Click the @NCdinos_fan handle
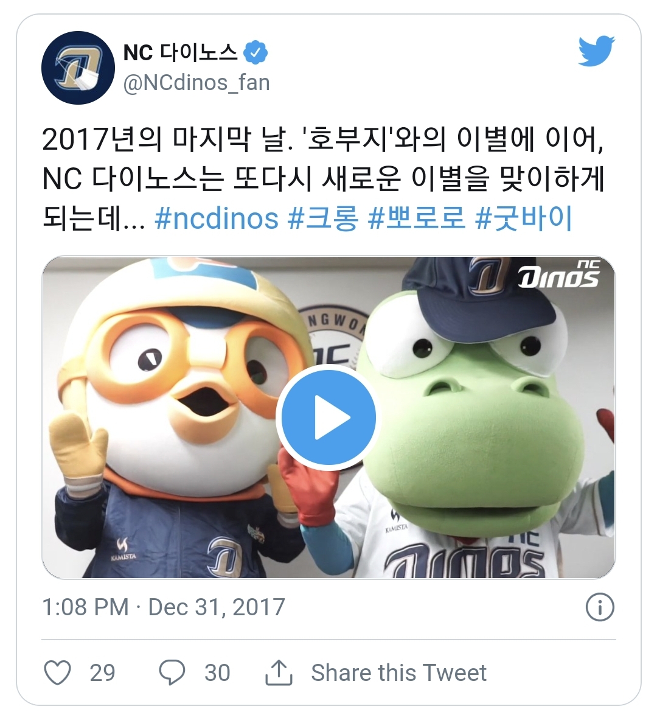Screen dimensions: 657x712 click(x=196, y=83)
